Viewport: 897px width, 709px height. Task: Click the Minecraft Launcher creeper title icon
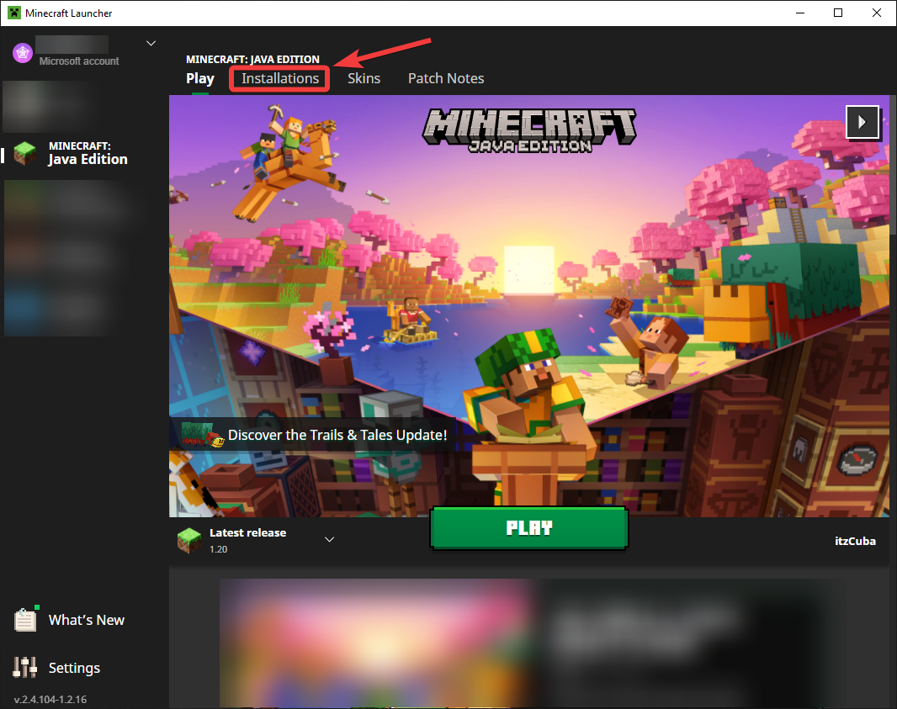coord(14,13)
